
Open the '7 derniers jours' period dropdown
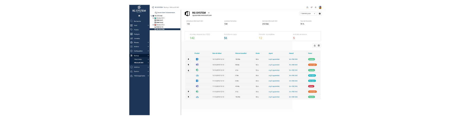click(308, 13)
